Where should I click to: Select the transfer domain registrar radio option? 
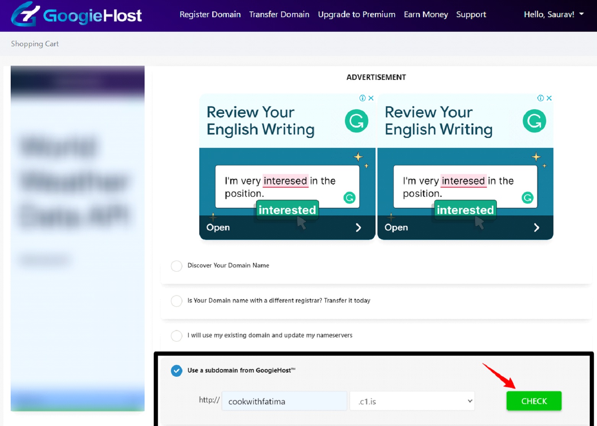(176, 301)
